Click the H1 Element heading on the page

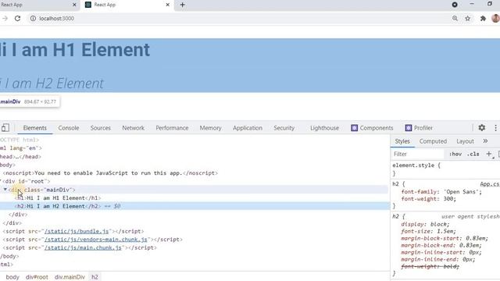75,50
